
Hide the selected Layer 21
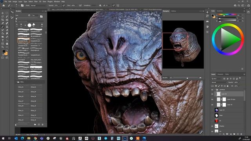(212, 94)
